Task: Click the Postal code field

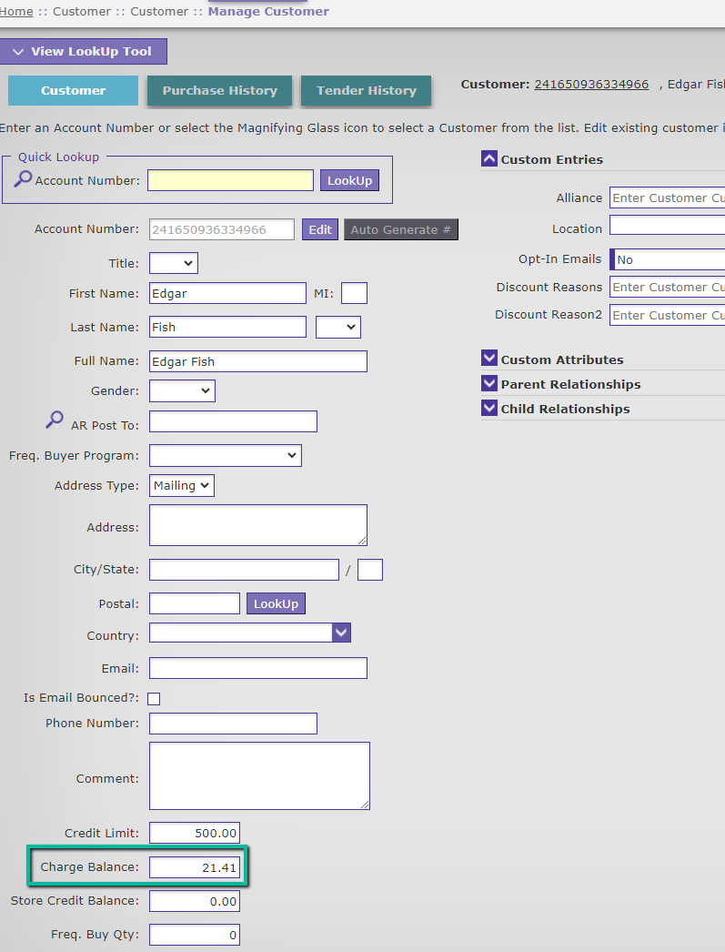Action: pos(194,603)
